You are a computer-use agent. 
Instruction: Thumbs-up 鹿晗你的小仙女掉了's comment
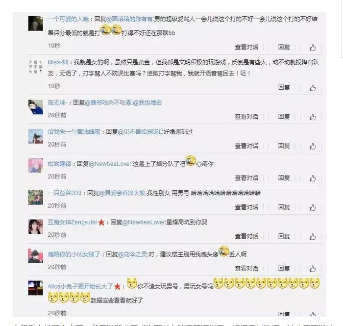point(313,269)
